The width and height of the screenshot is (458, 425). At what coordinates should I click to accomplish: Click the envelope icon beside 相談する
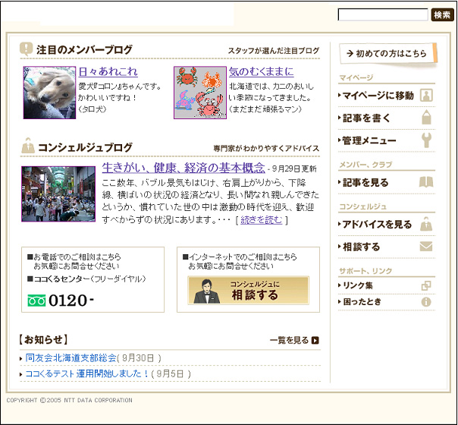coord(426,247)
